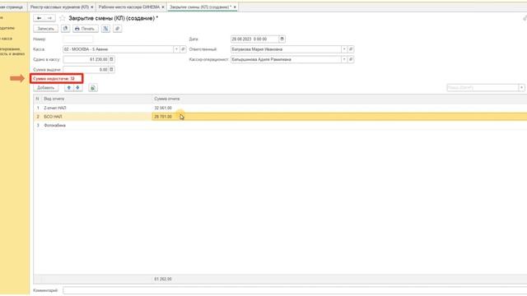The width and height of the screenshot is (527, 296).
Task: Click into the Комментарий field
Action: 295,290
